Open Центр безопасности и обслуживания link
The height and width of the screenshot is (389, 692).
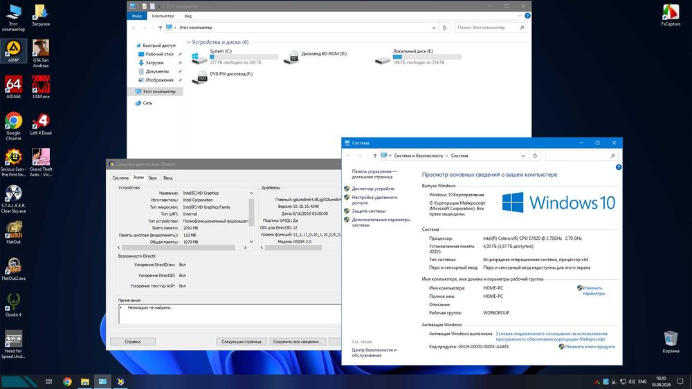374,352
